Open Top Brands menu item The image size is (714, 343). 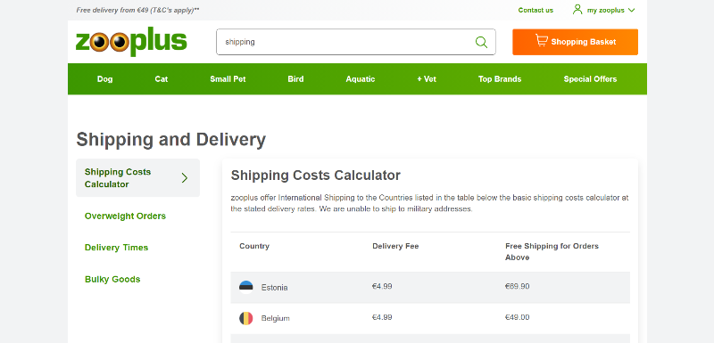500,79
